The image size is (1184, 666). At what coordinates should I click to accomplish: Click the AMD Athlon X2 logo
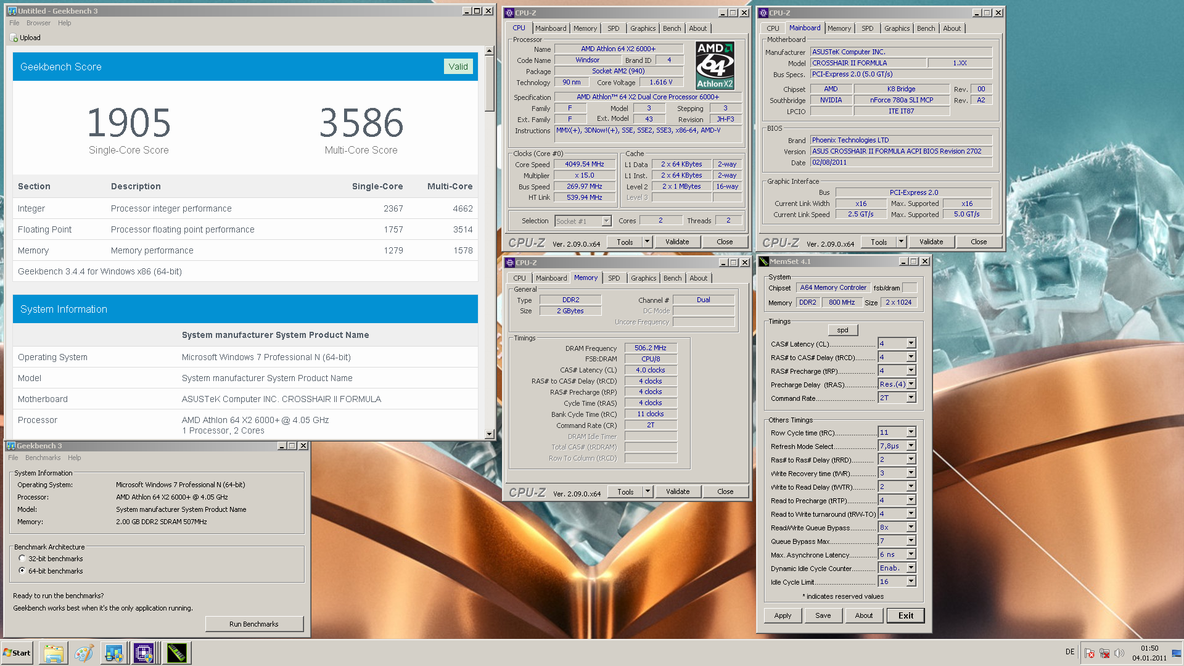point(715,65)
